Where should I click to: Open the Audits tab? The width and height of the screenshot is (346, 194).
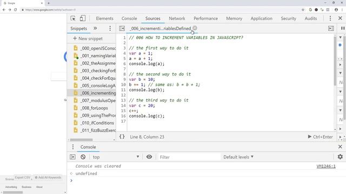click(311, 18)
